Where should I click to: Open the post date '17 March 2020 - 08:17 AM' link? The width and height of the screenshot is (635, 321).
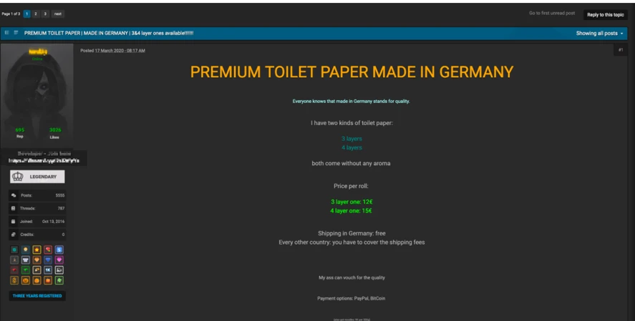pyautogui.click(x=120, y=51)
